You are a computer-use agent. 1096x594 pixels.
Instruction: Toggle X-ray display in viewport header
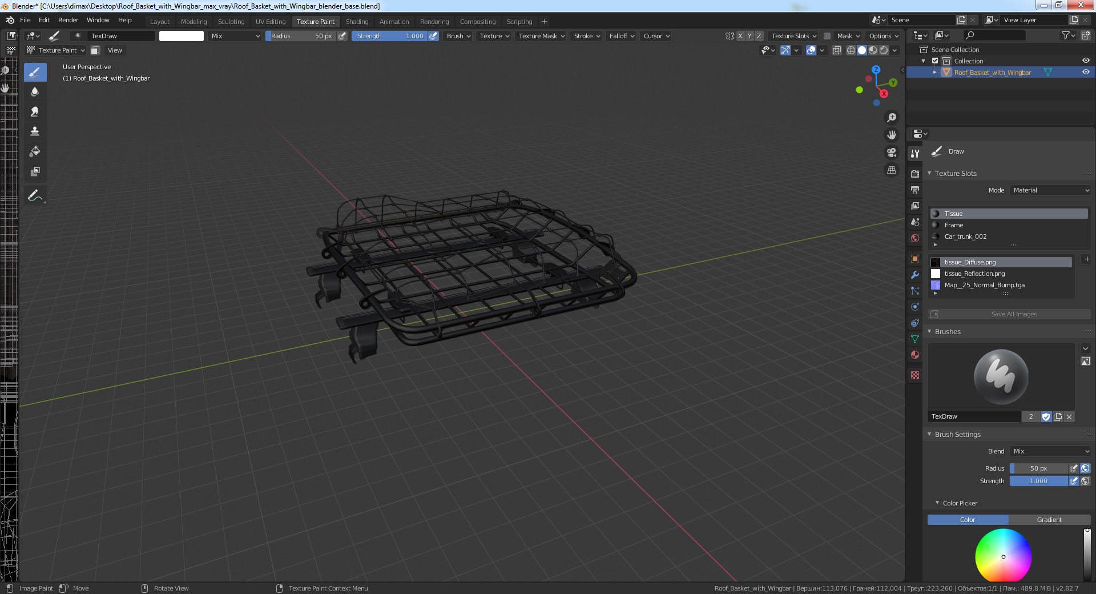click(x=836, y=50)
